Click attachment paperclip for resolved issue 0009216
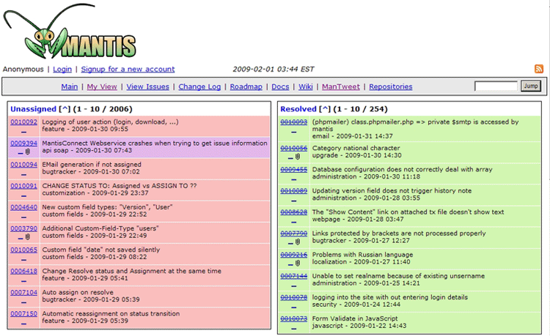 tap(298, 264)
